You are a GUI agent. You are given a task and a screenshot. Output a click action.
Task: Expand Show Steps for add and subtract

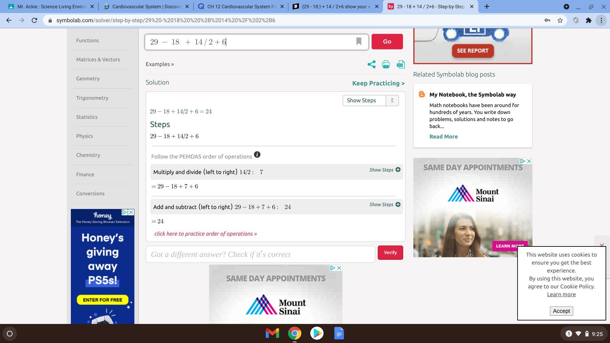click(384, 205)
